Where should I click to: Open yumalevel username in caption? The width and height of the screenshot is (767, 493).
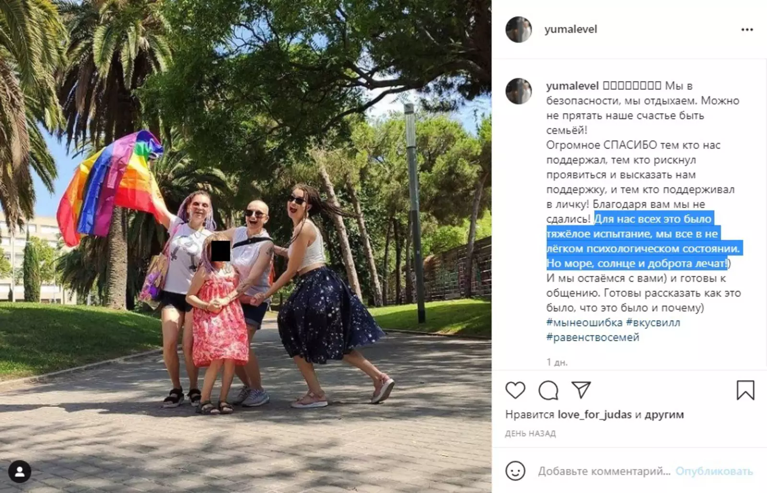click(x=572, y=86)
